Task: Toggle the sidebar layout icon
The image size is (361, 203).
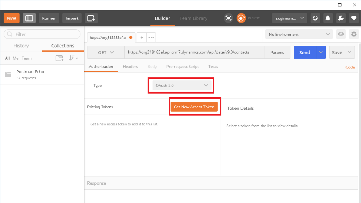Action: (x=29, y=18)
